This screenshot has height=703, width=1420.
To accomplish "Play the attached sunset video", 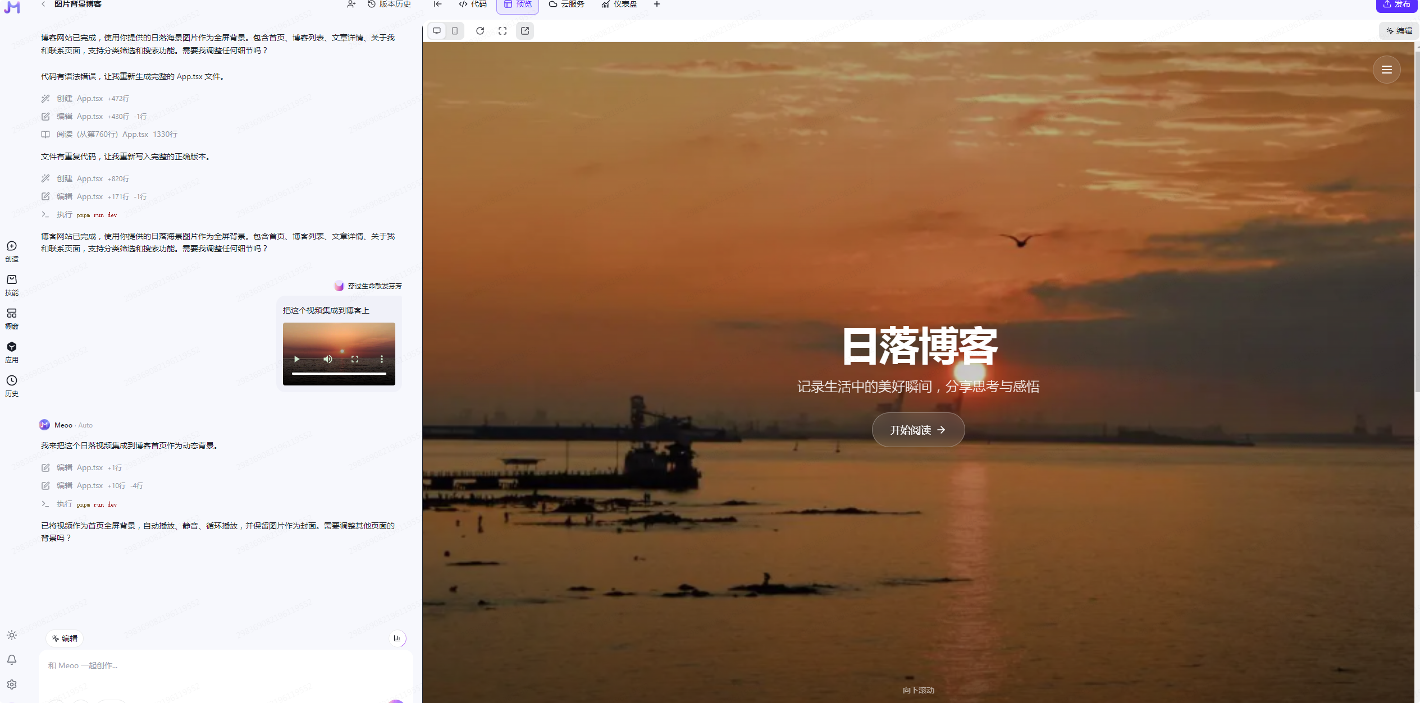I will pyautogui.click(x=297, y=359).
